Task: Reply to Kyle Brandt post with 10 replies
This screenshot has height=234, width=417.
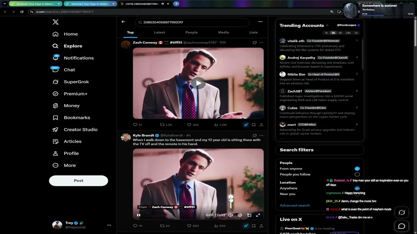Action: 137,226
